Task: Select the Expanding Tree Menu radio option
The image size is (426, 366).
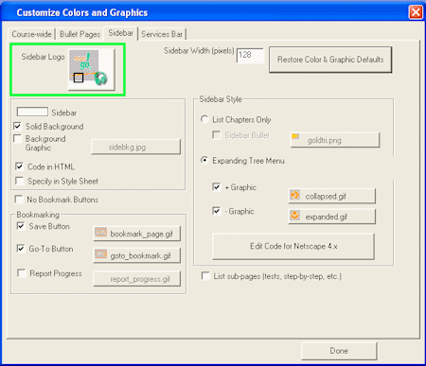Action: tap(204, 161)
